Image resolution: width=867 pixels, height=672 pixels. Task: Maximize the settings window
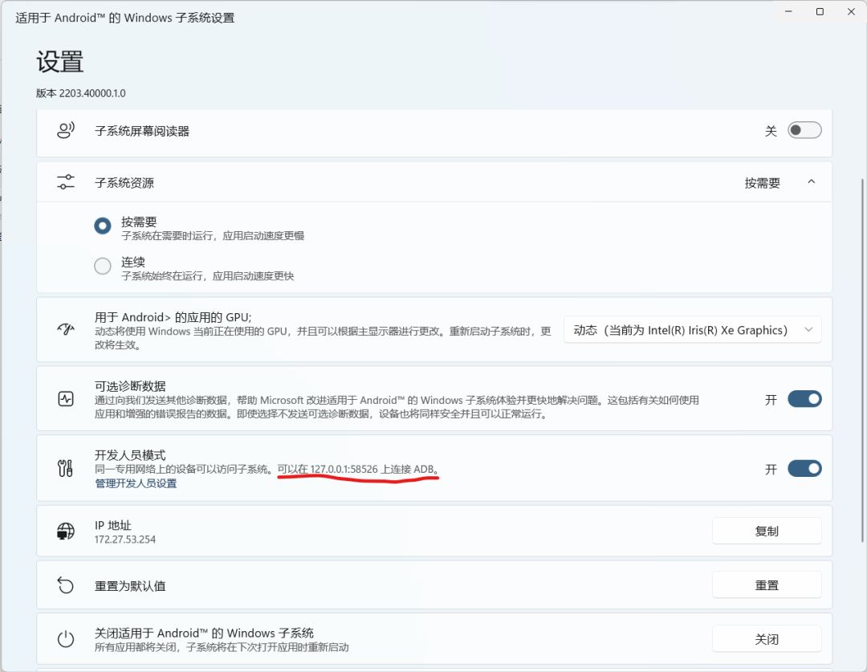click(820, 11)
